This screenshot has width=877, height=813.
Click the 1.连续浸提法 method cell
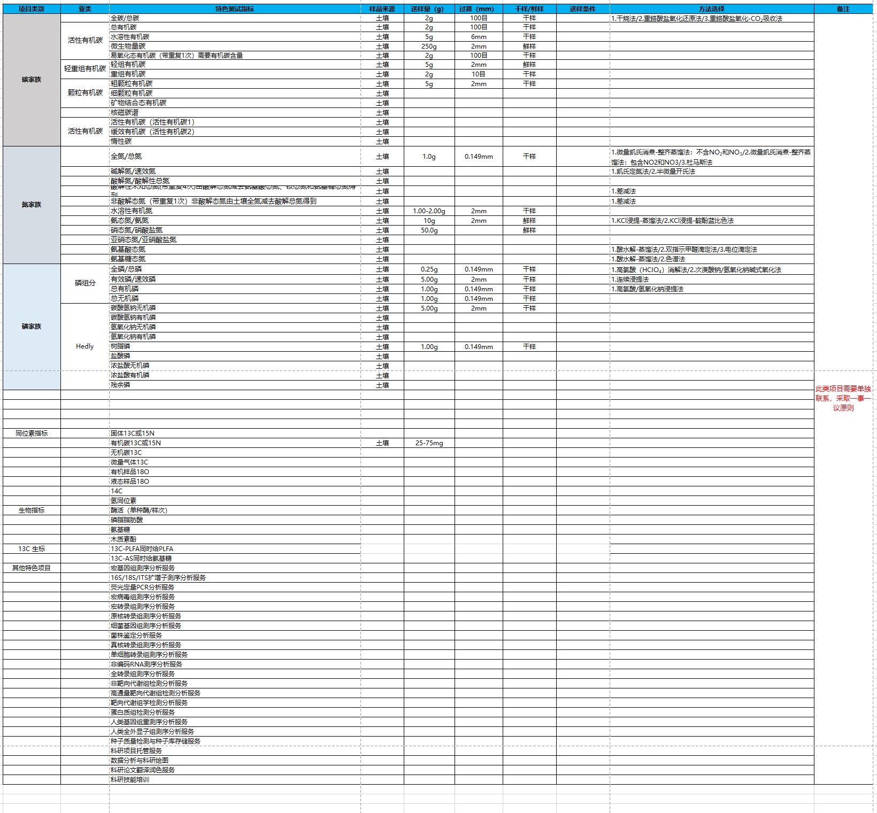tap(630, 280)
